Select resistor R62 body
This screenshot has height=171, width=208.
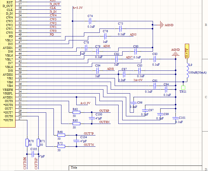pos(76,112)
